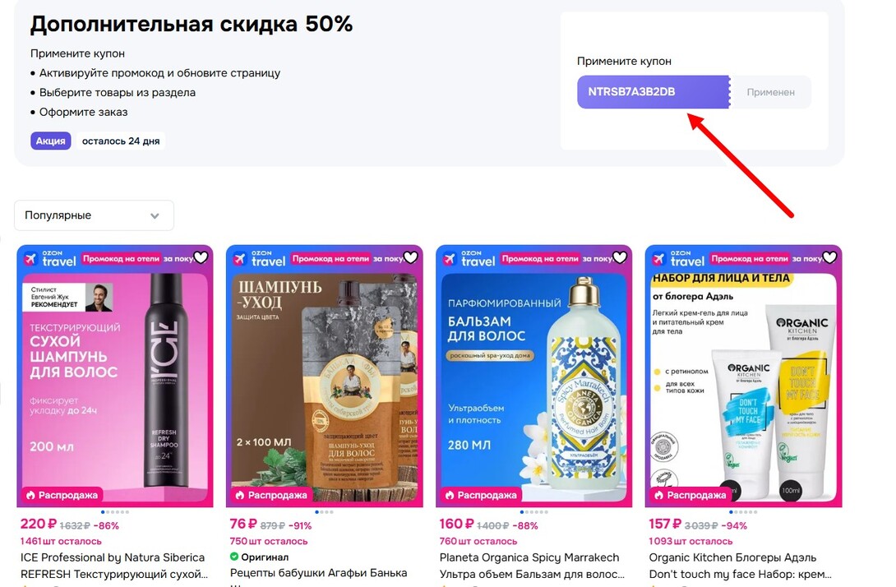Click image carousel dots under ICE shampoo
Screen dimensions: 896x587
click(x=115, y=512)
